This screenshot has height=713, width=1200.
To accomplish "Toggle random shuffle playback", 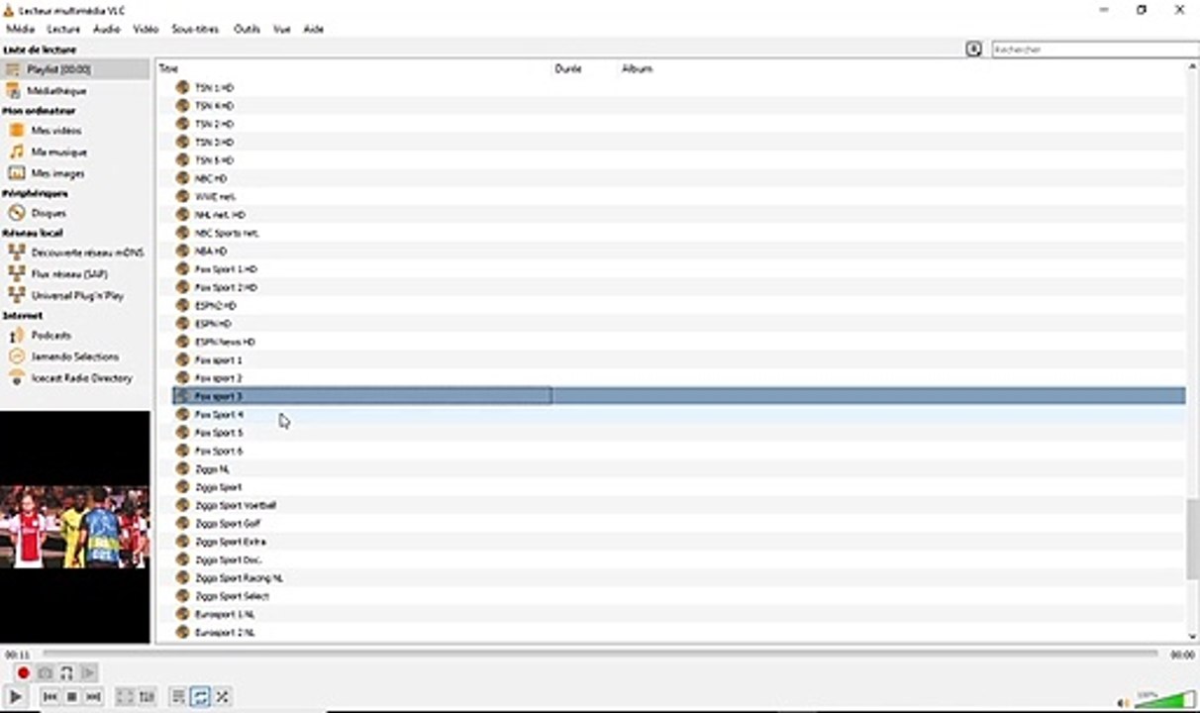I will coord(222,697).
